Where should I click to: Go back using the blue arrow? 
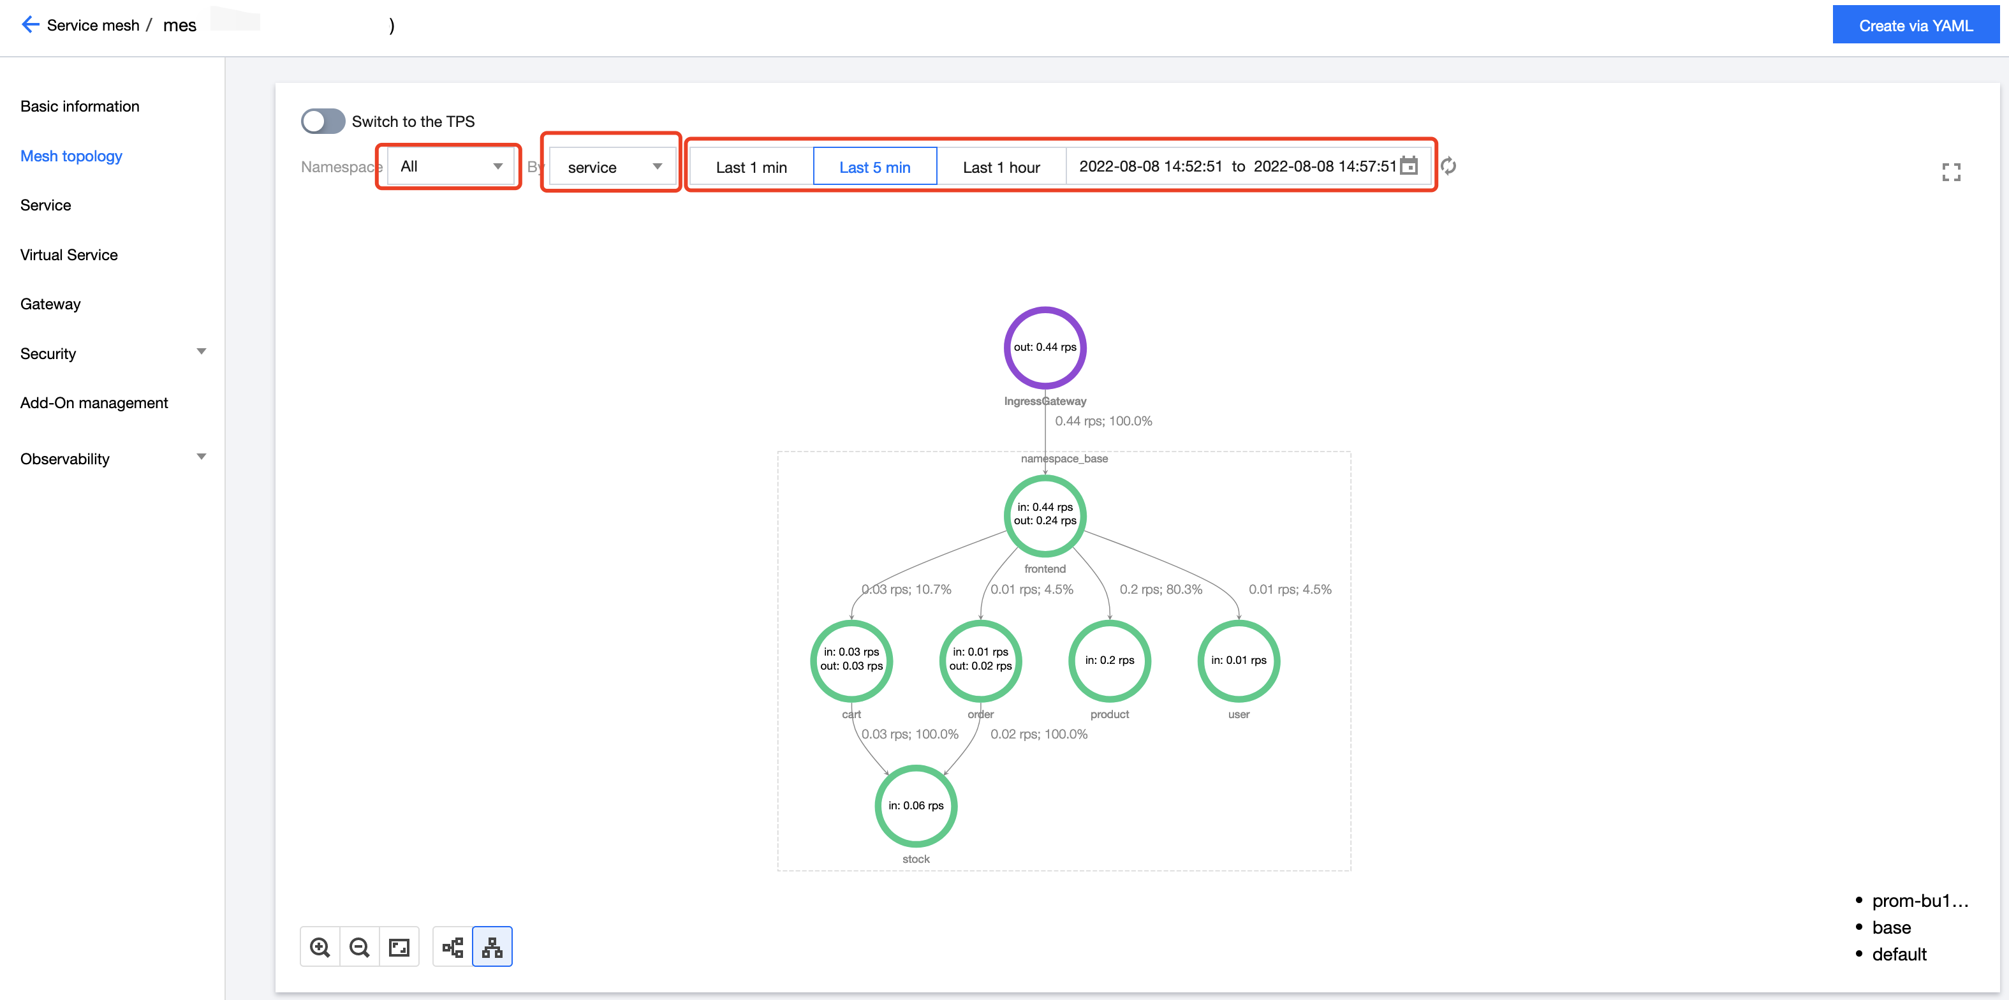click(29, 25)
